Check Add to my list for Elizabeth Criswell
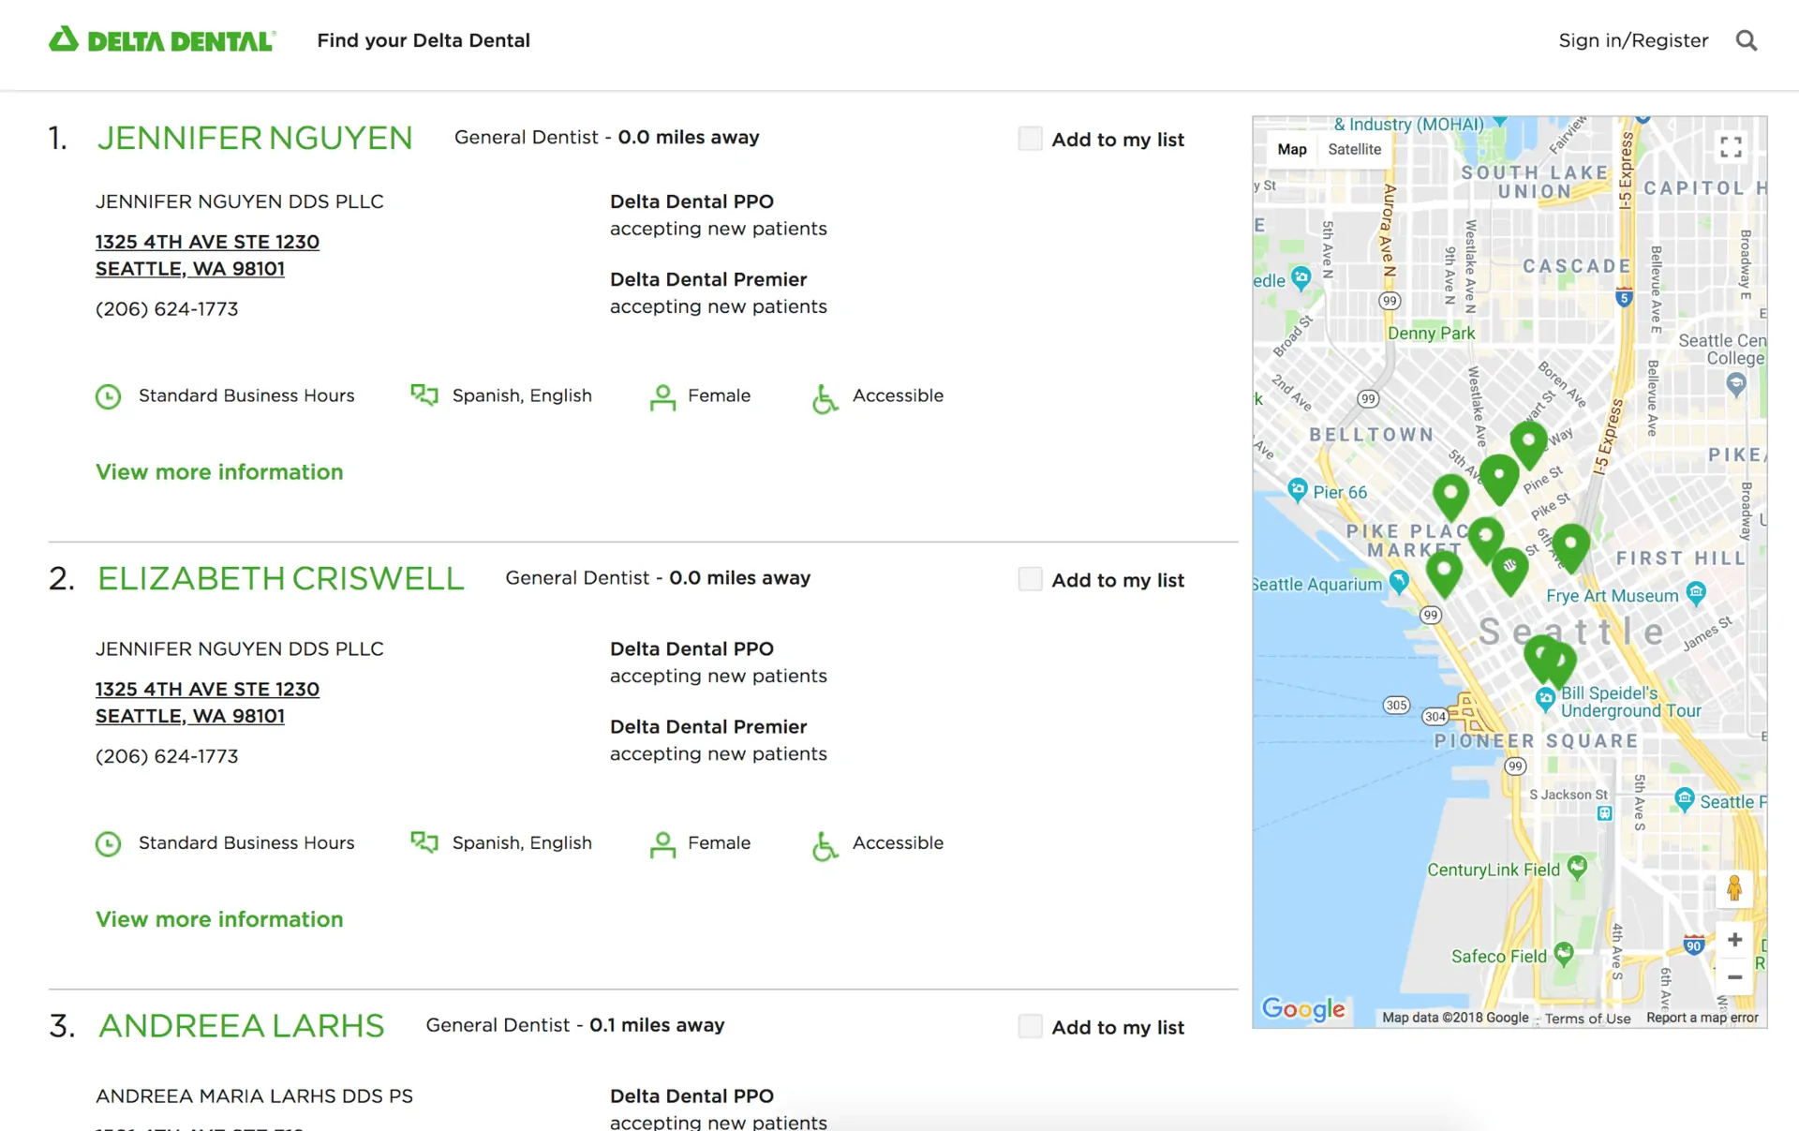The width and height of the screenshot is (1799, 1131). (x=1030, y=579)
